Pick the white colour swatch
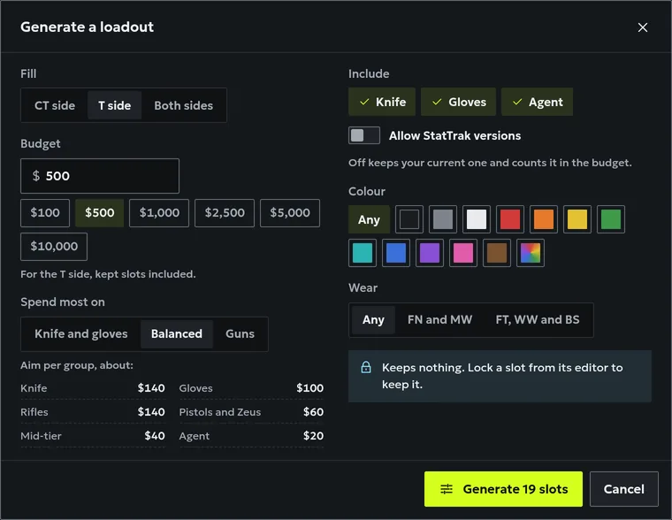This screenshot has width=672, height=520. point(477,219)
